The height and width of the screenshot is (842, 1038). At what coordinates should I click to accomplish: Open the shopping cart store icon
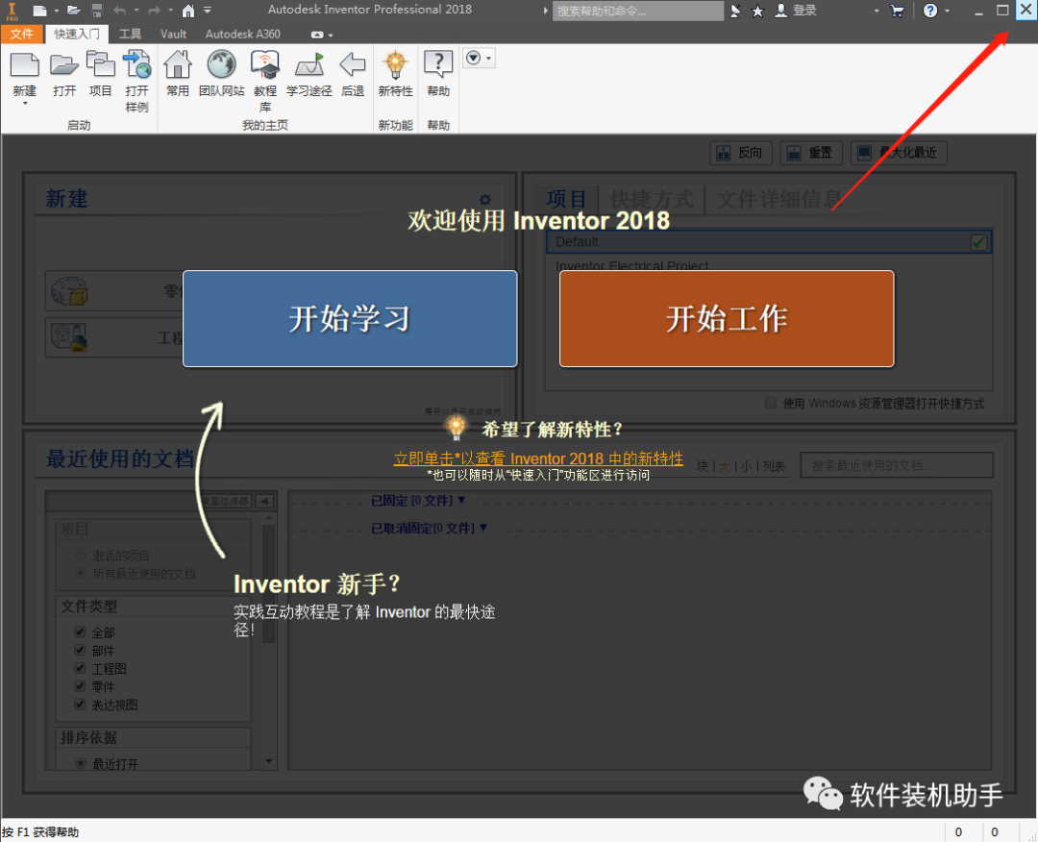897,11
